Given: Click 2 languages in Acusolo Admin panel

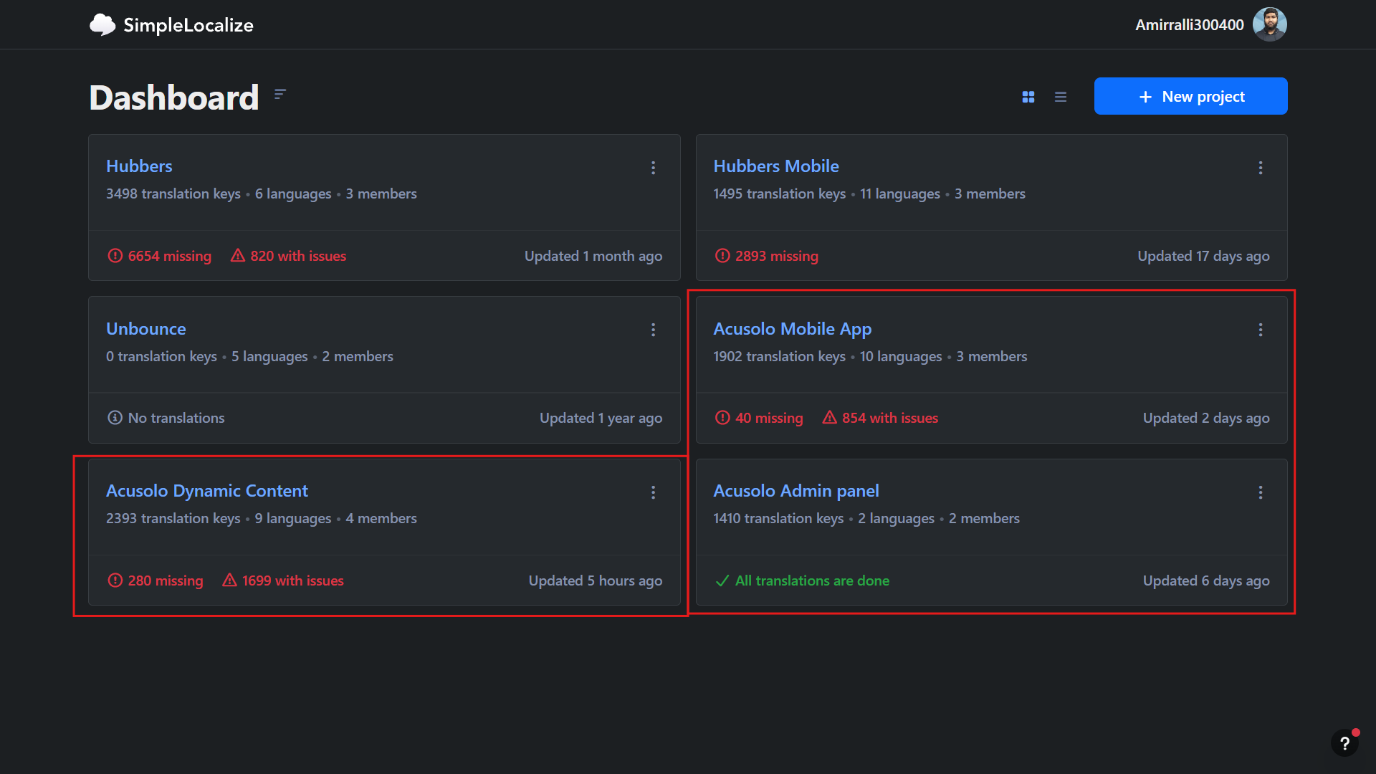Looking at the screenshot, I should coord(896,518).
